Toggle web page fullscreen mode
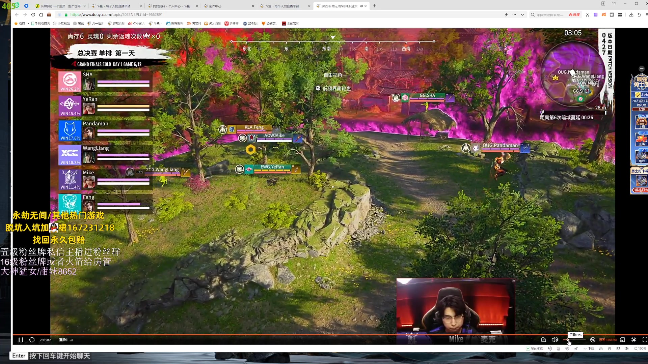The image size is (648, 364). coord(634,340)
